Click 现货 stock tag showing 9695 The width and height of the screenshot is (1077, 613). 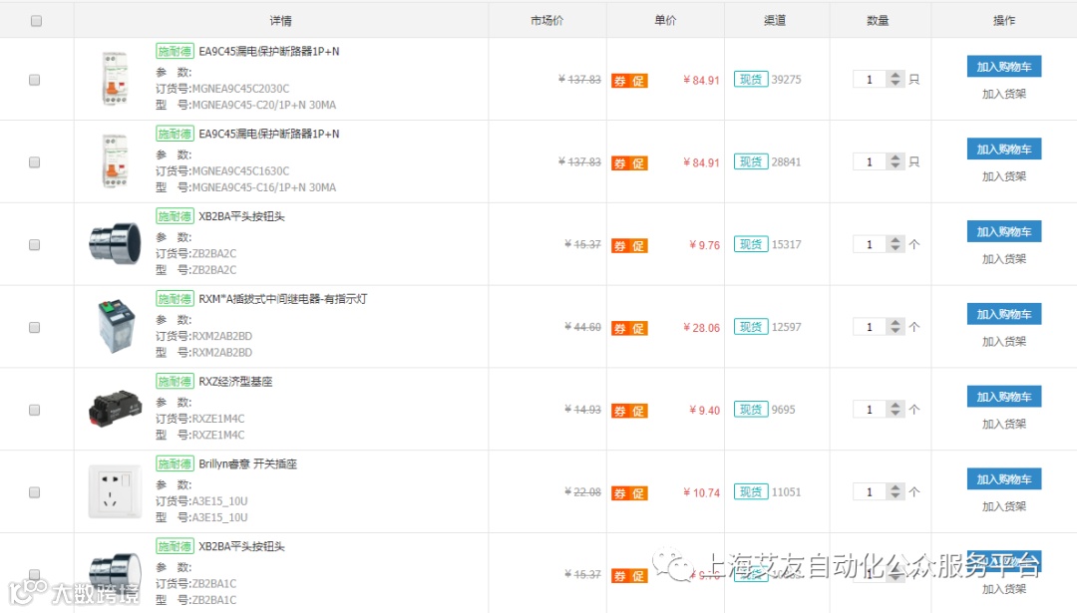pyautogui.click(x=751, y=409)
